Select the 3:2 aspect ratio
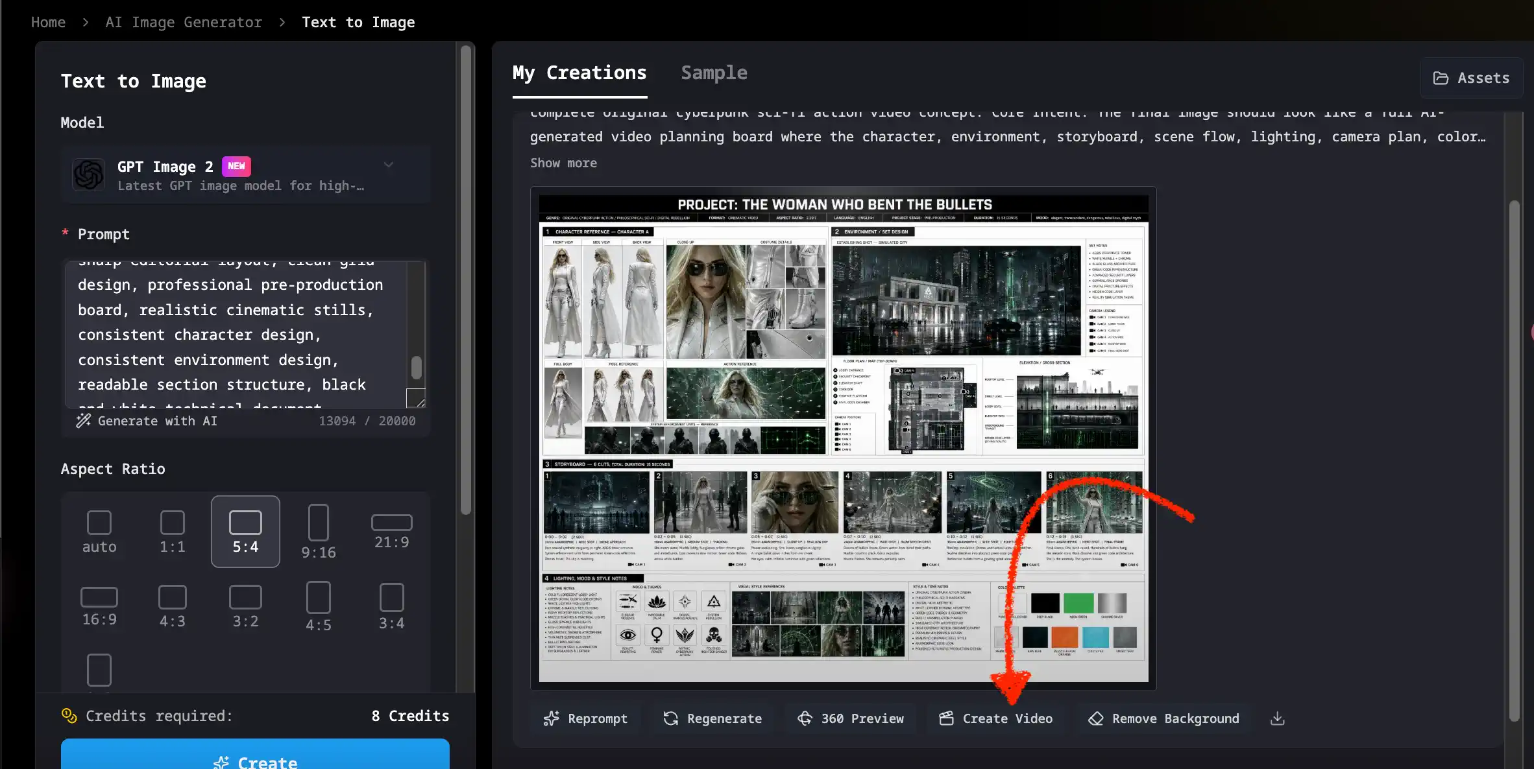Image resolution: width=1534 pixels, height=769 pixels. click(x=245, y=606)
